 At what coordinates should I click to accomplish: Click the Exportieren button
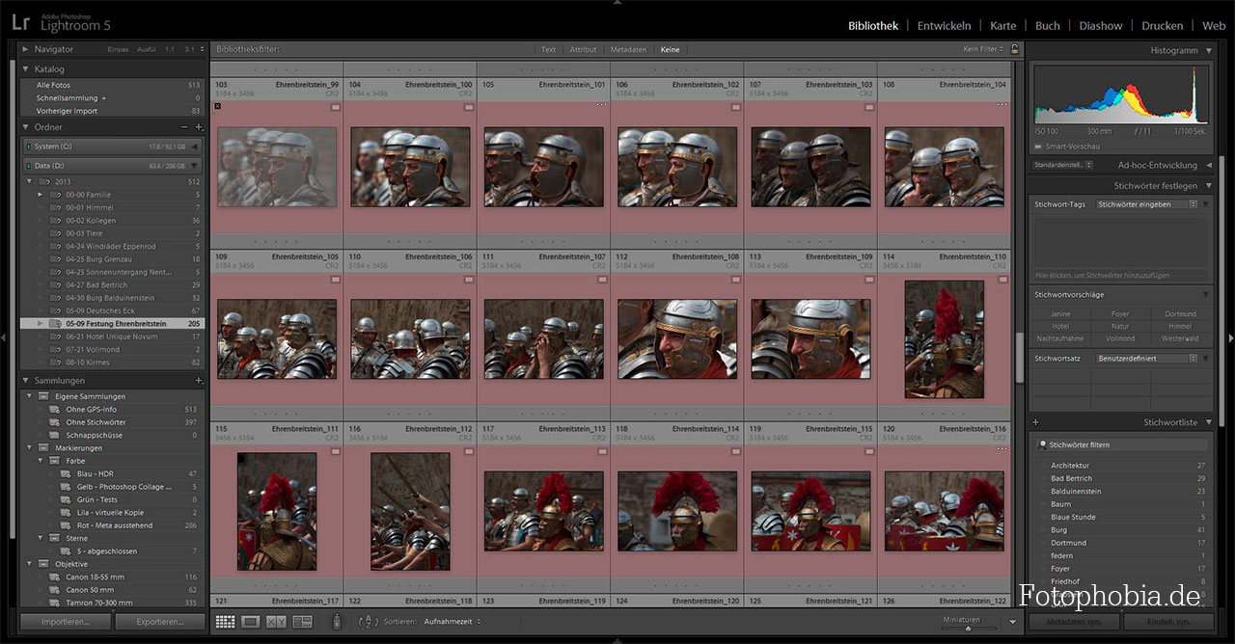click(159, 622)
